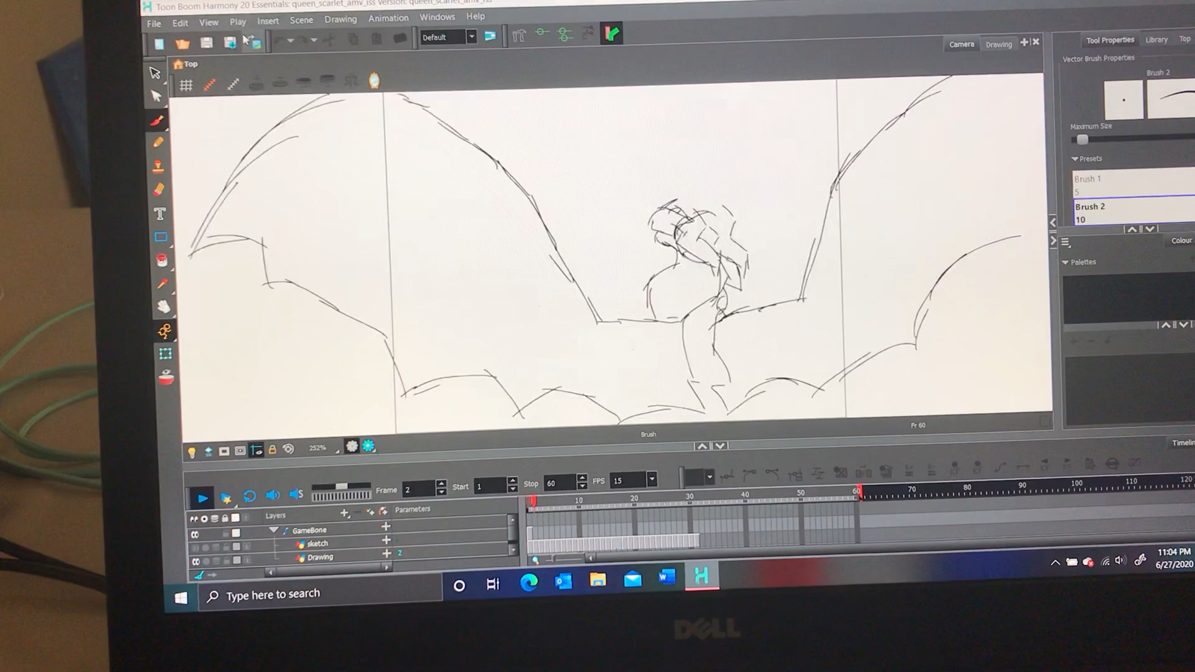Select the Brush tool in the tools toolbar
Viewport: 1195px width, 672px height.
click(x=157, y=120)
